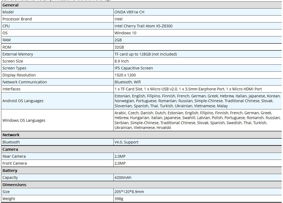Select the 'Front Camera' label
Screen dimensions: 283x203
(x=14, y=163)
